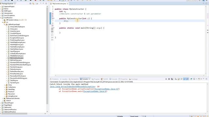Remove all terminated launches double-X icon
The image size is (209, 117).
pos(172,79)
